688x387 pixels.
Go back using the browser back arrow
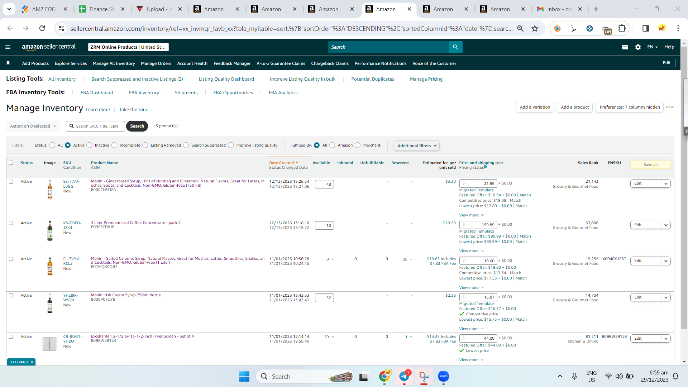(x=10, y=28)
